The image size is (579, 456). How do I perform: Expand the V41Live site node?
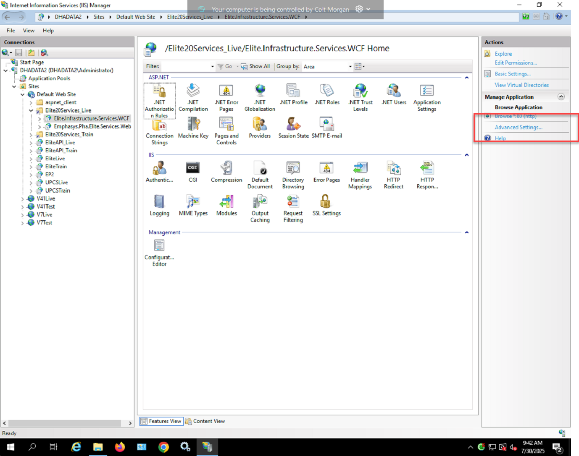tap(23, 199)
